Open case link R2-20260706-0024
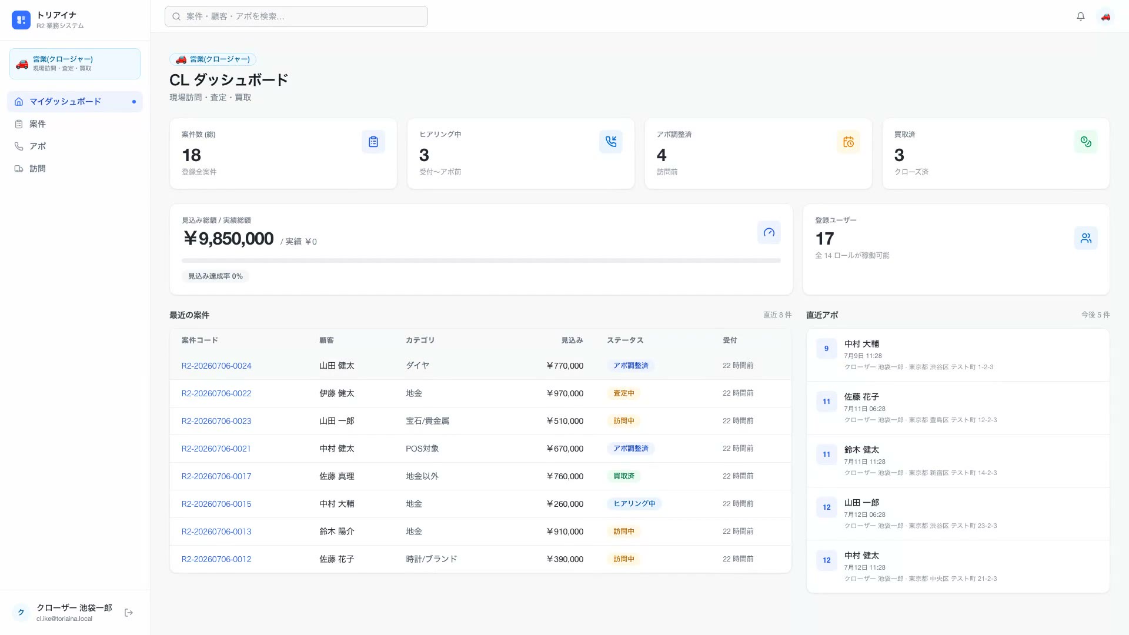1129x635 pixels. point(216,366)
